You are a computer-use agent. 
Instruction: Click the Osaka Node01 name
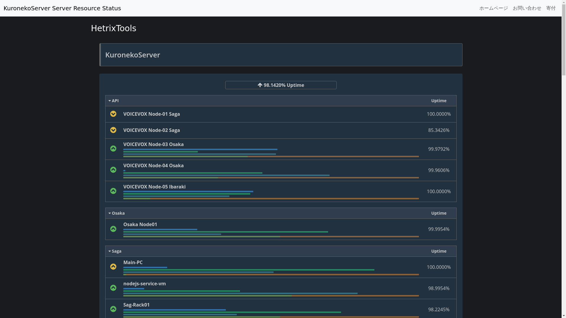[140, 224]
